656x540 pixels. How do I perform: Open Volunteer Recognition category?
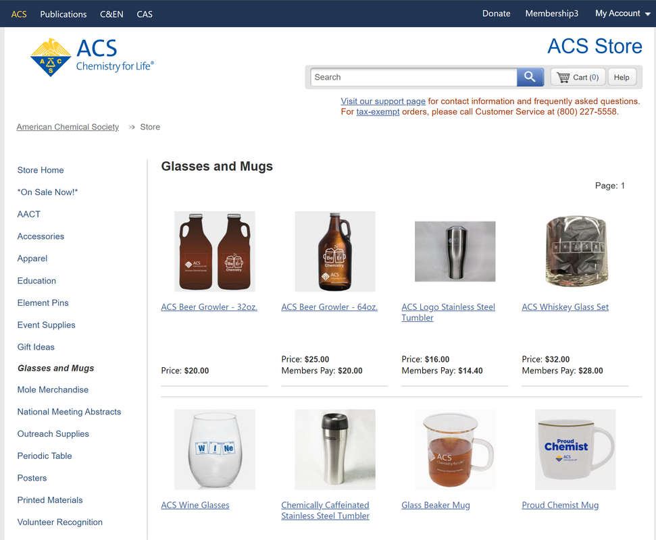click(60, 522)
